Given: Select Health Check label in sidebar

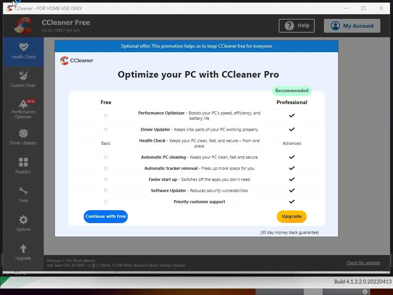Looking at the screenshot, I should click(x=24, y=57).
